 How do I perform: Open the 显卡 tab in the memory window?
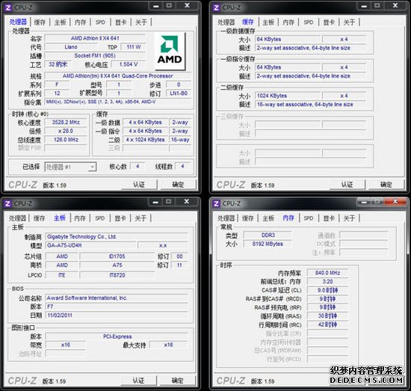(329, 218)
